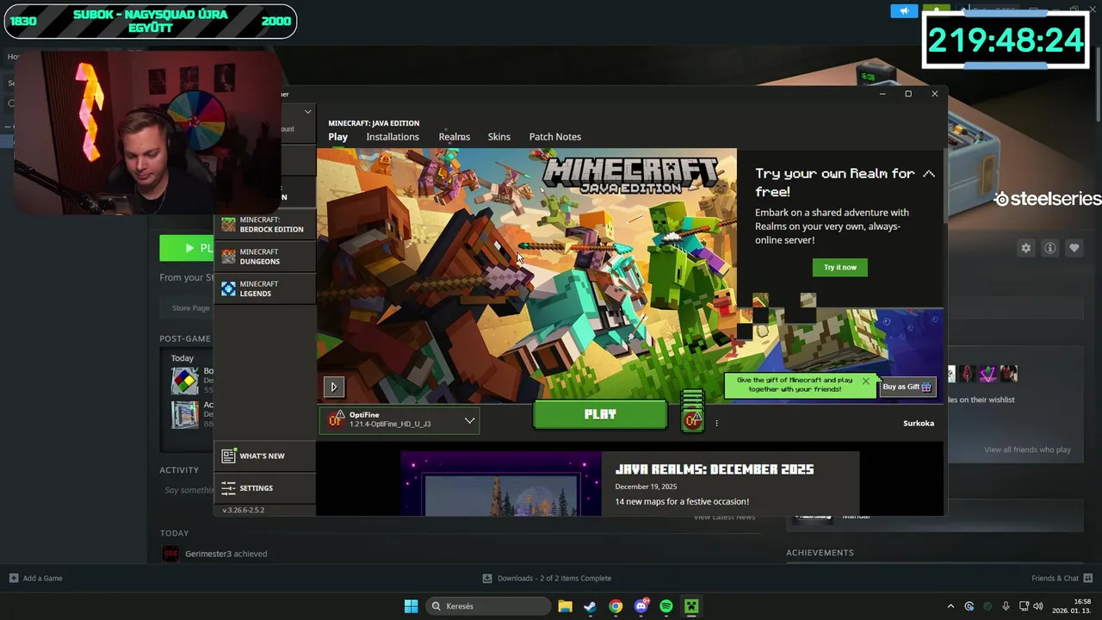Click View all friends who play link
Screen dimensions: 1102x620
[x=1027, y=449]
